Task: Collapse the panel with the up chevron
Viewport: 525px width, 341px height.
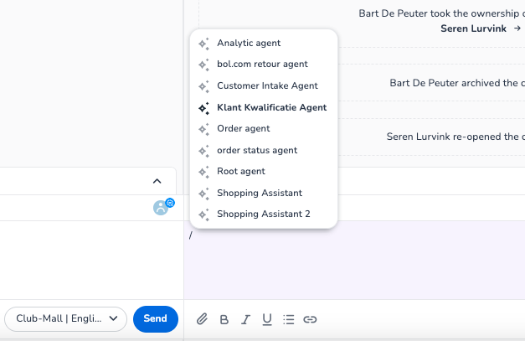Action: tap(157, 181)
